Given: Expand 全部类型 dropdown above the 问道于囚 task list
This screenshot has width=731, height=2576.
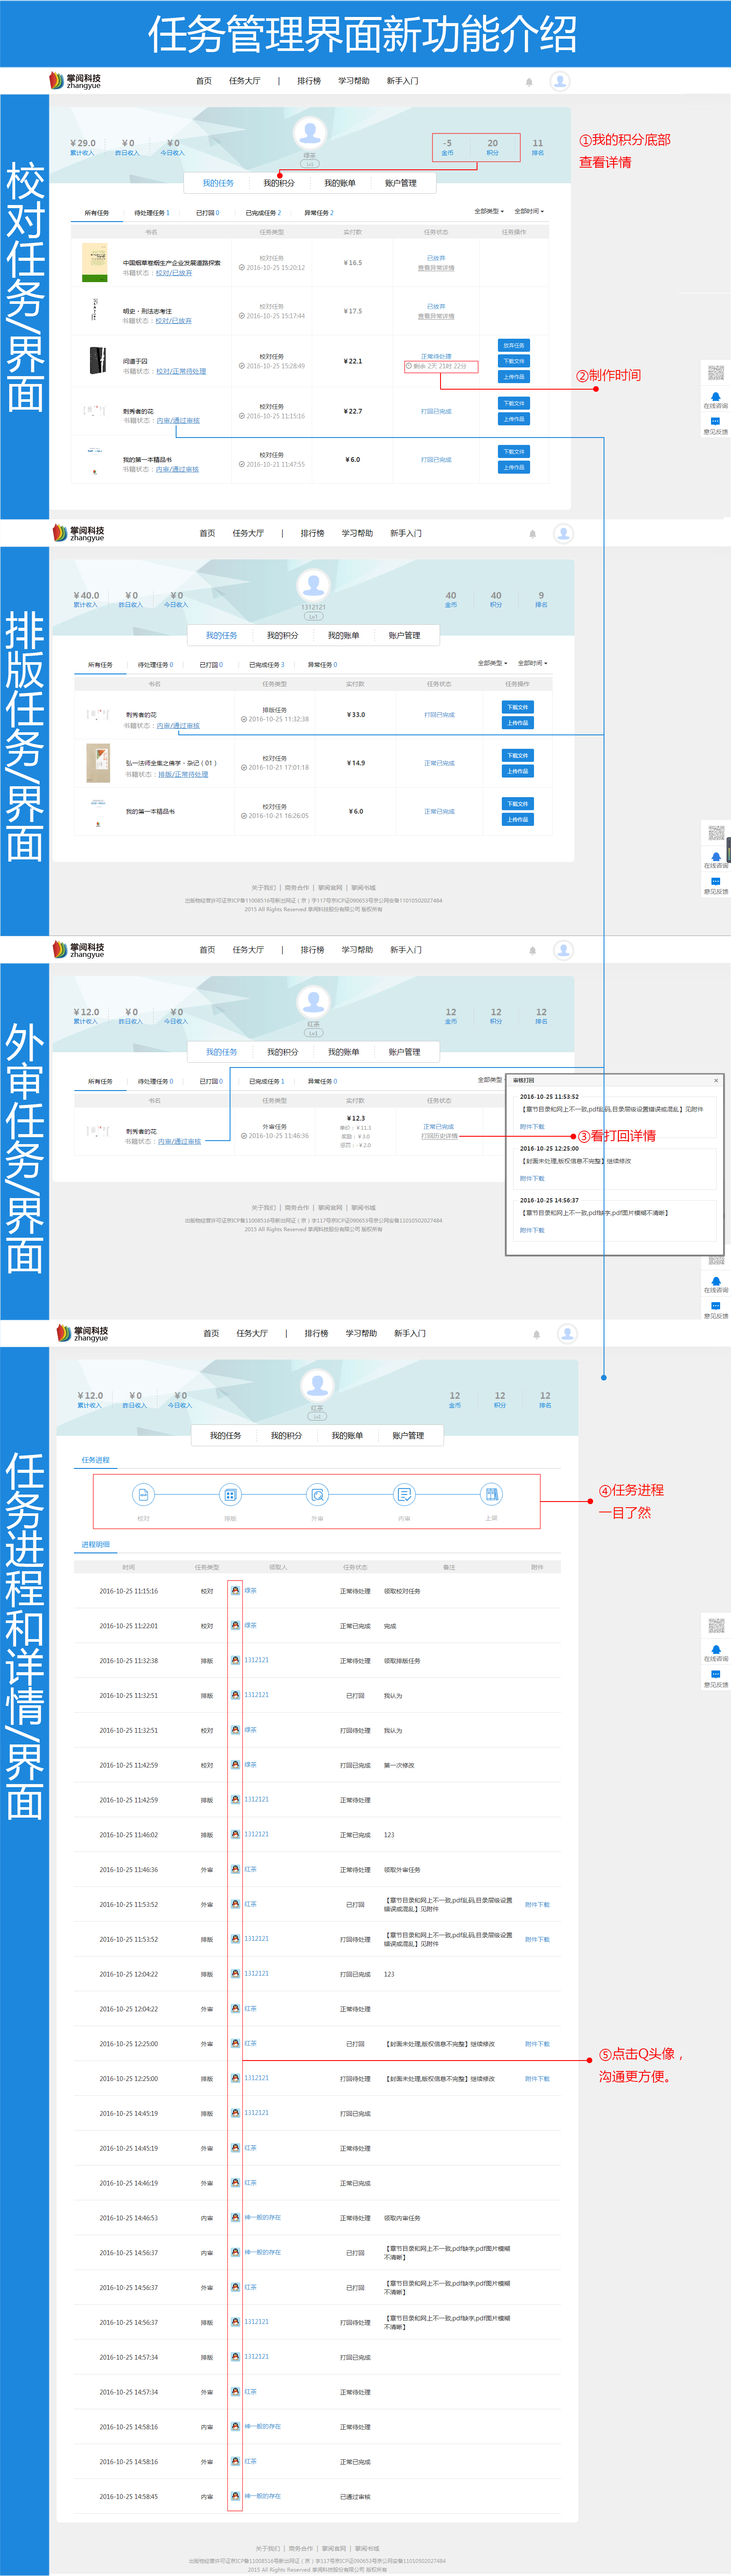Looking at the screenshot, I should [x=488, y=211].
